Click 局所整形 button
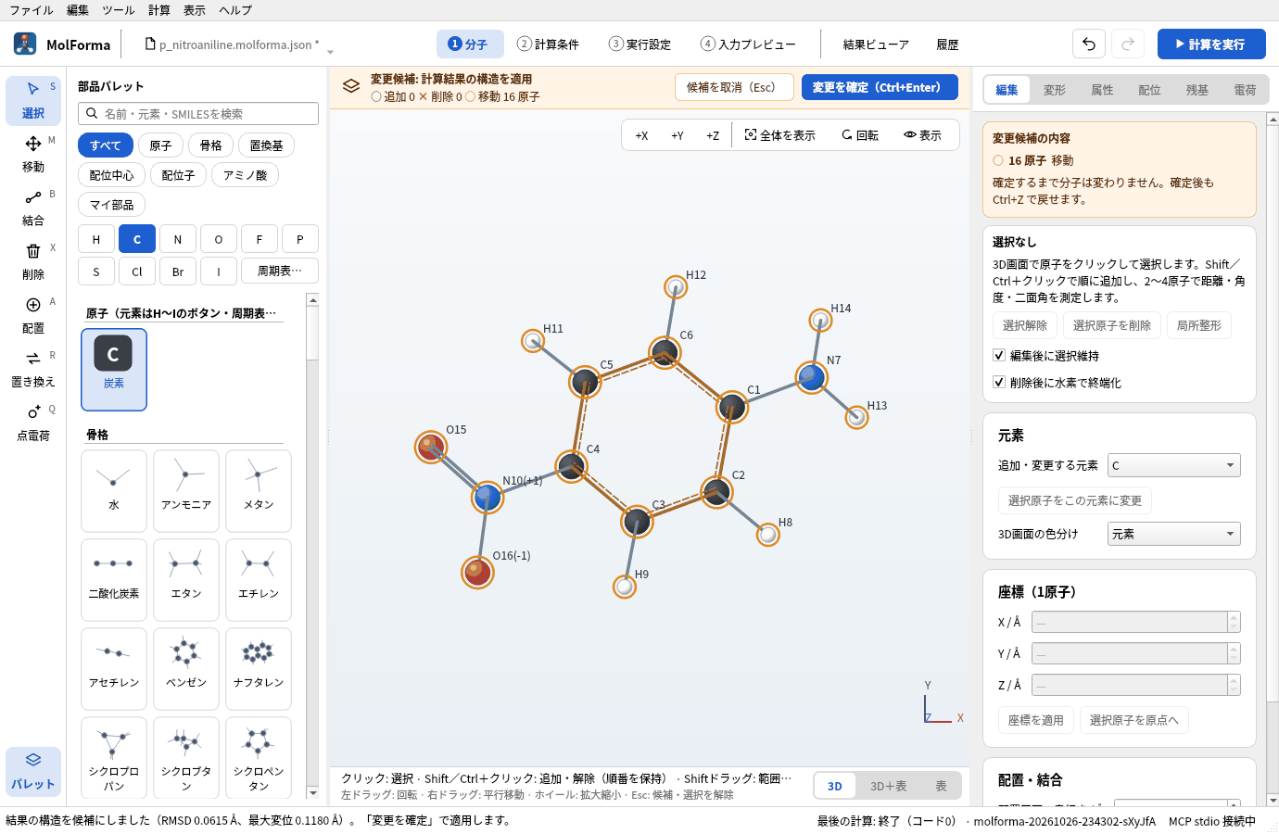The width and height of the screenshot is (1279, 834). (1199, 325)
